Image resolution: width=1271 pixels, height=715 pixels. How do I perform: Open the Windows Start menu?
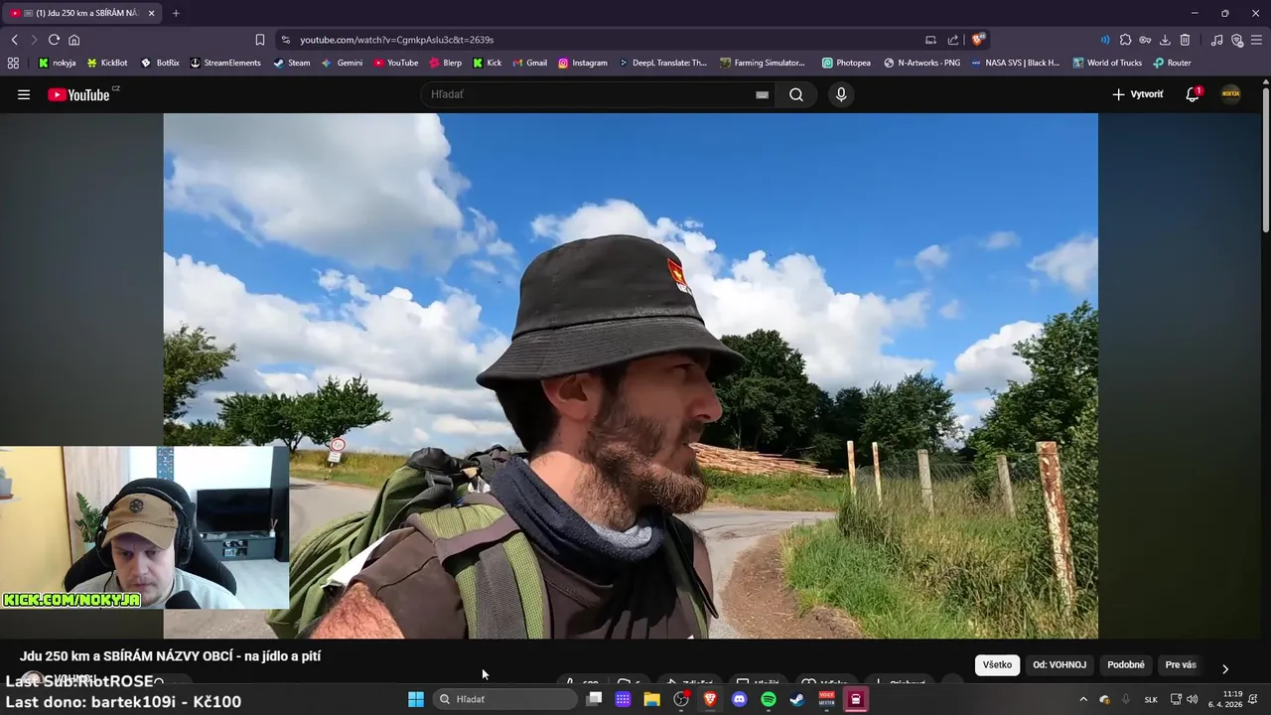[416, 699]
